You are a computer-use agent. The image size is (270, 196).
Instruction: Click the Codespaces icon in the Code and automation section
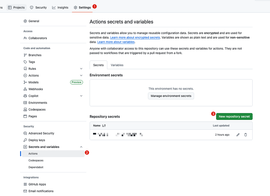25,110
